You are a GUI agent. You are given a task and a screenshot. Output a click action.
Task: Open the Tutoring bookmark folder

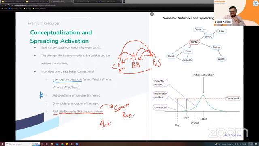tap(28, 9)
